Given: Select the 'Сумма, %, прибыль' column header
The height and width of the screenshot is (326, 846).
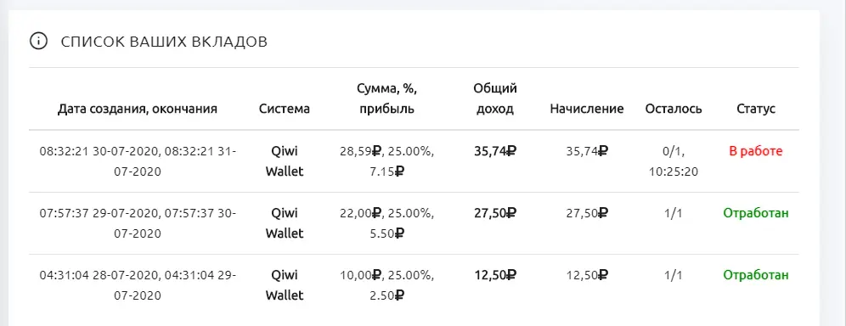Looking at the screenshot, I should point(386,98).
